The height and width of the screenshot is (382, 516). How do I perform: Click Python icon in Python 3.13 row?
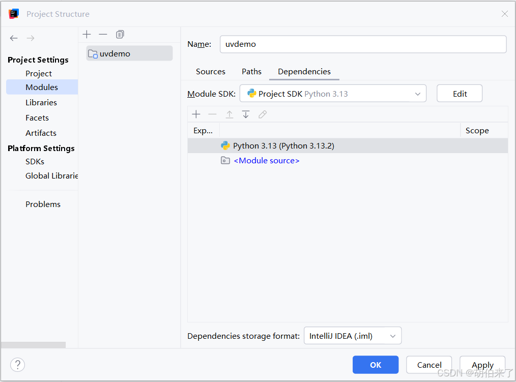point(225,145)
